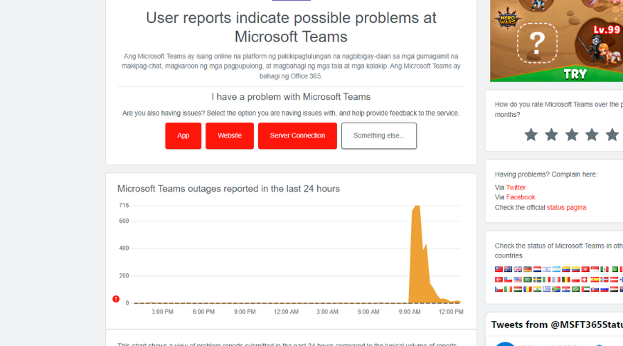The height and width of the screenshot is (346, 623).
Task: Select the Saudi Arabia flag
Action: (527, 280)
